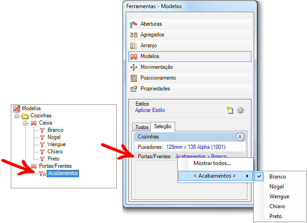308x223 pixels.
Task: Click the T icon beside Branco in tree
Action: 42,130
